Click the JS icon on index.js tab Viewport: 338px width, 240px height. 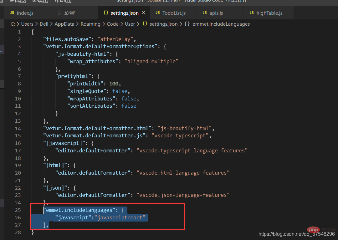[12, 13]
